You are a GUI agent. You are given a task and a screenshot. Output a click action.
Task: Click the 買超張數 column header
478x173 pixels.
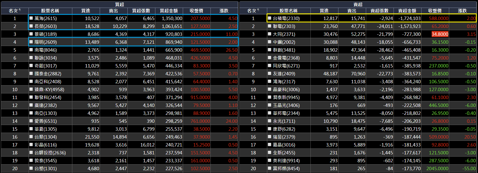pyautogui.click(x=141, y=11)
